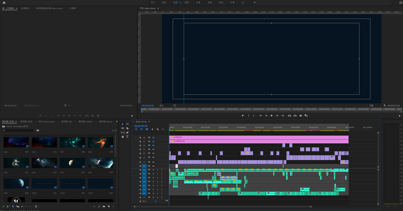Switch to 项目: Return Zeroer tab

click(x=47, y=122)
